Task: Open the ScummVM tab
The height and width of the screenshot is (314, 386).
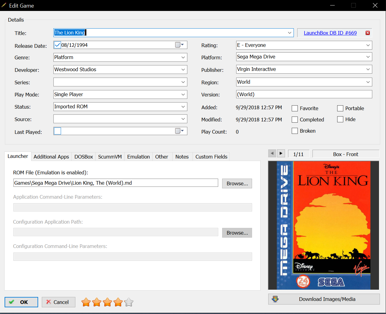Action: pyautogui.click(x=110, y=157)
